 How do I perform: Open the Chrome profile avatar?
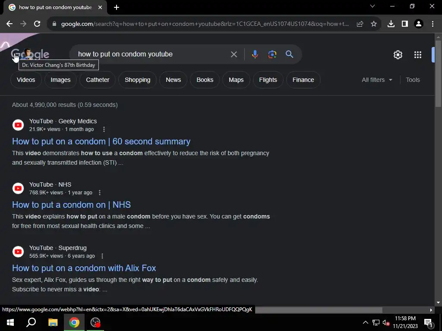(419, 24)
